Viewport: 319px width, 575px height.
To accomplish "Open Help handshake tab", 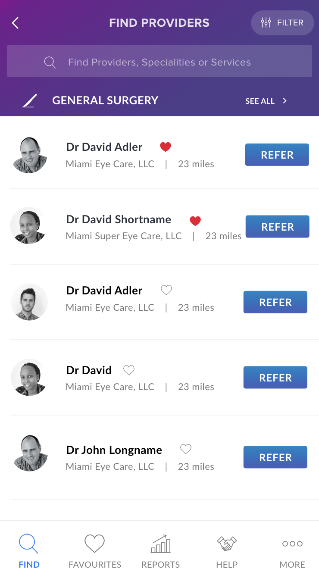I will point(227,551).
